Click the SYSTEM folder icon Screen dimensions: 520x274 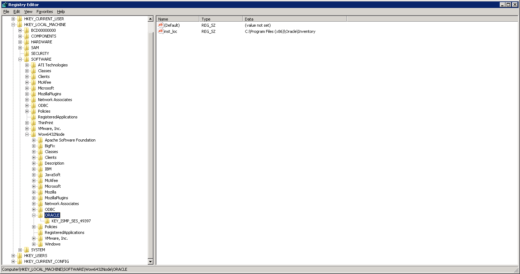point(27,250)
